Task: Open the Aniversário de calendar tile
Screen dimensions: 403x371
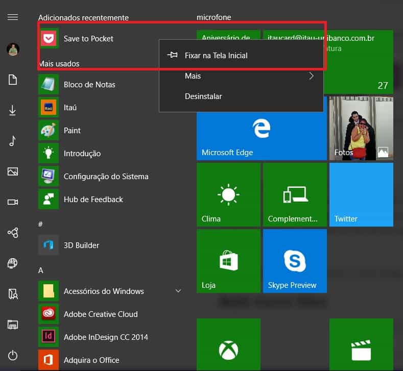Action: 228,35
